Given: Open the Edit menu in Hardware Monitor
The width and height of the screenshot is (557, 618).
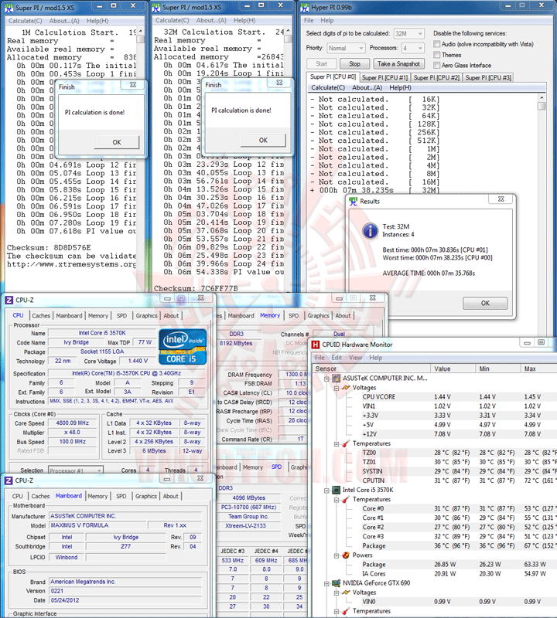Looking at the screenshot, I should tap(337, 358).
